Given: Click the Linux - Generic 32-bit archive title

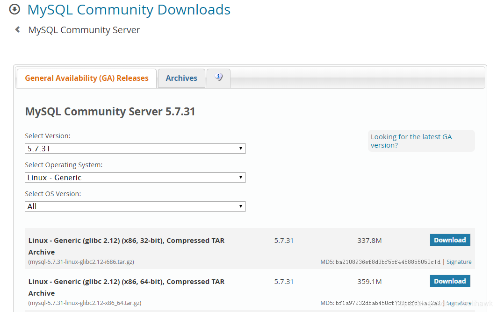Looking at the screenshot, I should pos(126,246).
